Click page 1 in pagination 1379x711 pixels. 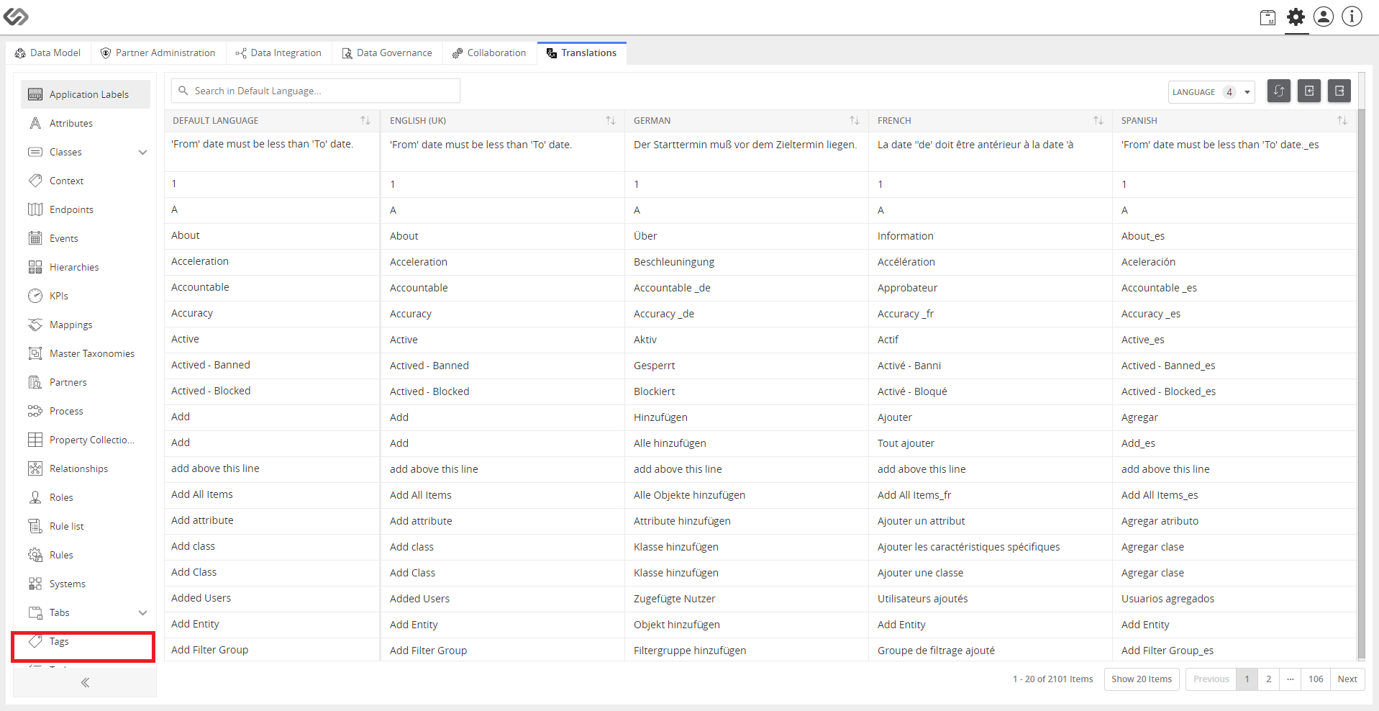pyautogui.click(x=1247, y=679)
